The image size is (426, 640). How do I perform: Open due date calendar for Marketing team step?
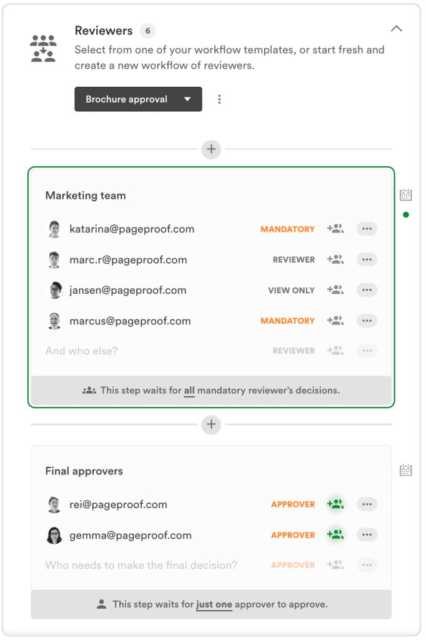[x=405, y=195]
